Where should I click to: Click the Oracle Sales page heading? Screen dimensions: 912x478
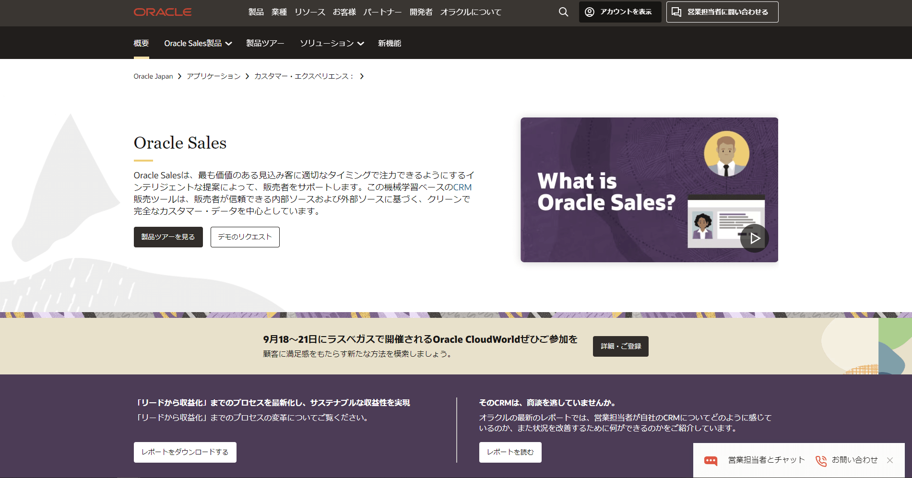[180, 143]
